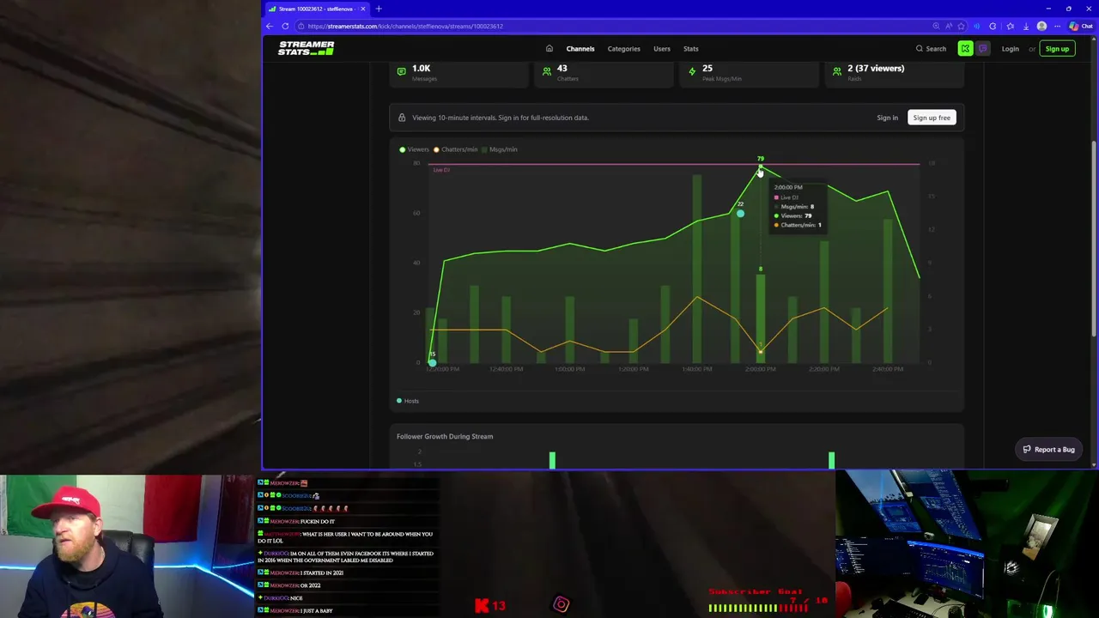Open the Users menu item
This screenshot has width=1099, height=618.
[x=661, y=49]
